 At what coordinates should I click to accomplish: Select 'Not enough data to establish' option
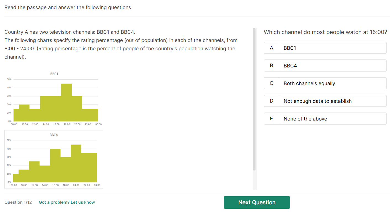pos(325,101)
